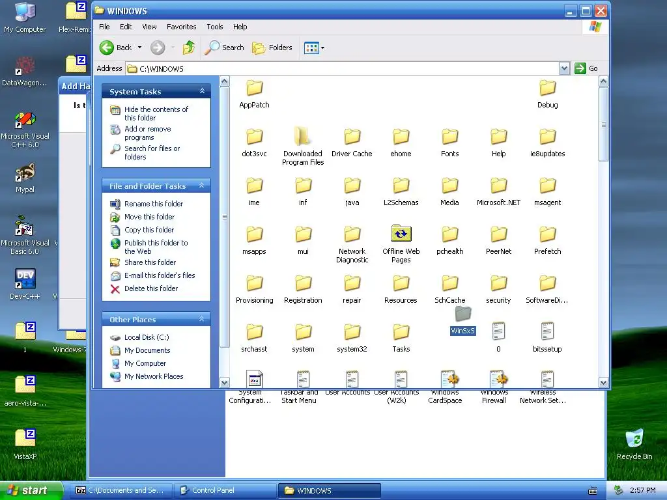
Task: Click the Up one level folder icon
Action: 188,48
